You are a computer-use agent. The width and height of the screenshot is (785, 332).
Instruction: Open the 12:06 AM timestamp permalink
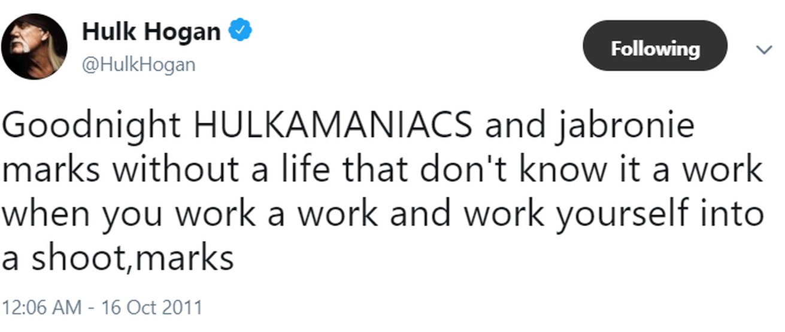(42, 308)
